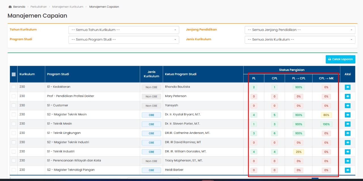Click the Beranda breadcrumb link
Image resolution: width=363 pixels, height=181 pixels.
[19, 7]
